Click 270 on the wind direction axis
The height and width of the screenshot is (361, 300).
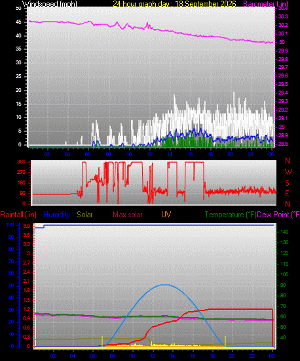pos(22,173)
